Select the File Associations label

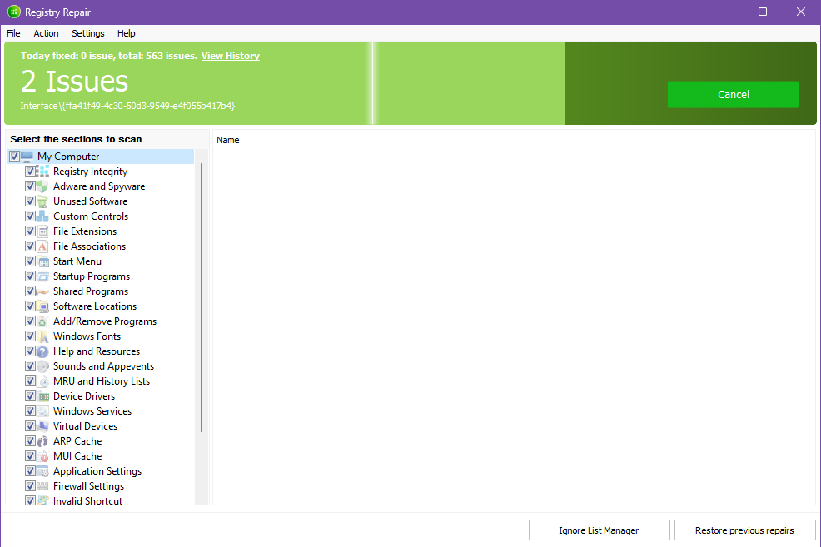[x=90, y=246]
